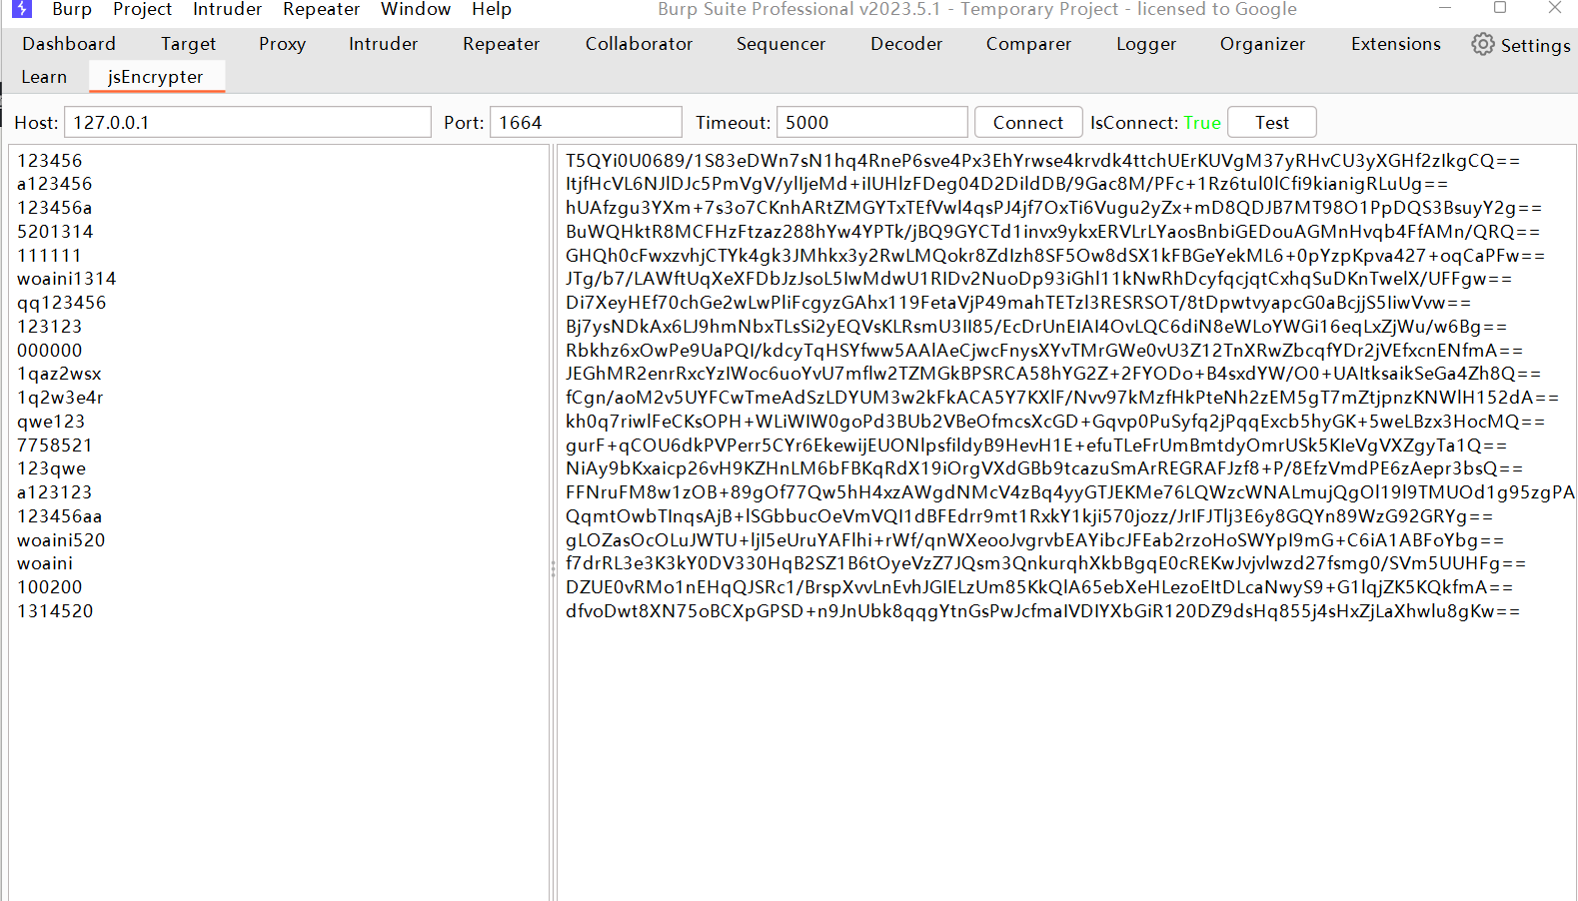Switch to the Proxy tab

click(x=282, y=44)
